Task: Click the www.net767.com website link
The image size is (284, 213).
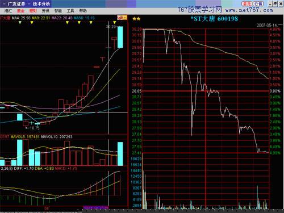Action: [249, 10]
